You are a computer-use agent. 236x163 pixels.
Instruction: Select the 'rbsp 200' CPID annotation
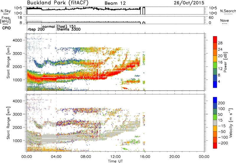[36, 29]
